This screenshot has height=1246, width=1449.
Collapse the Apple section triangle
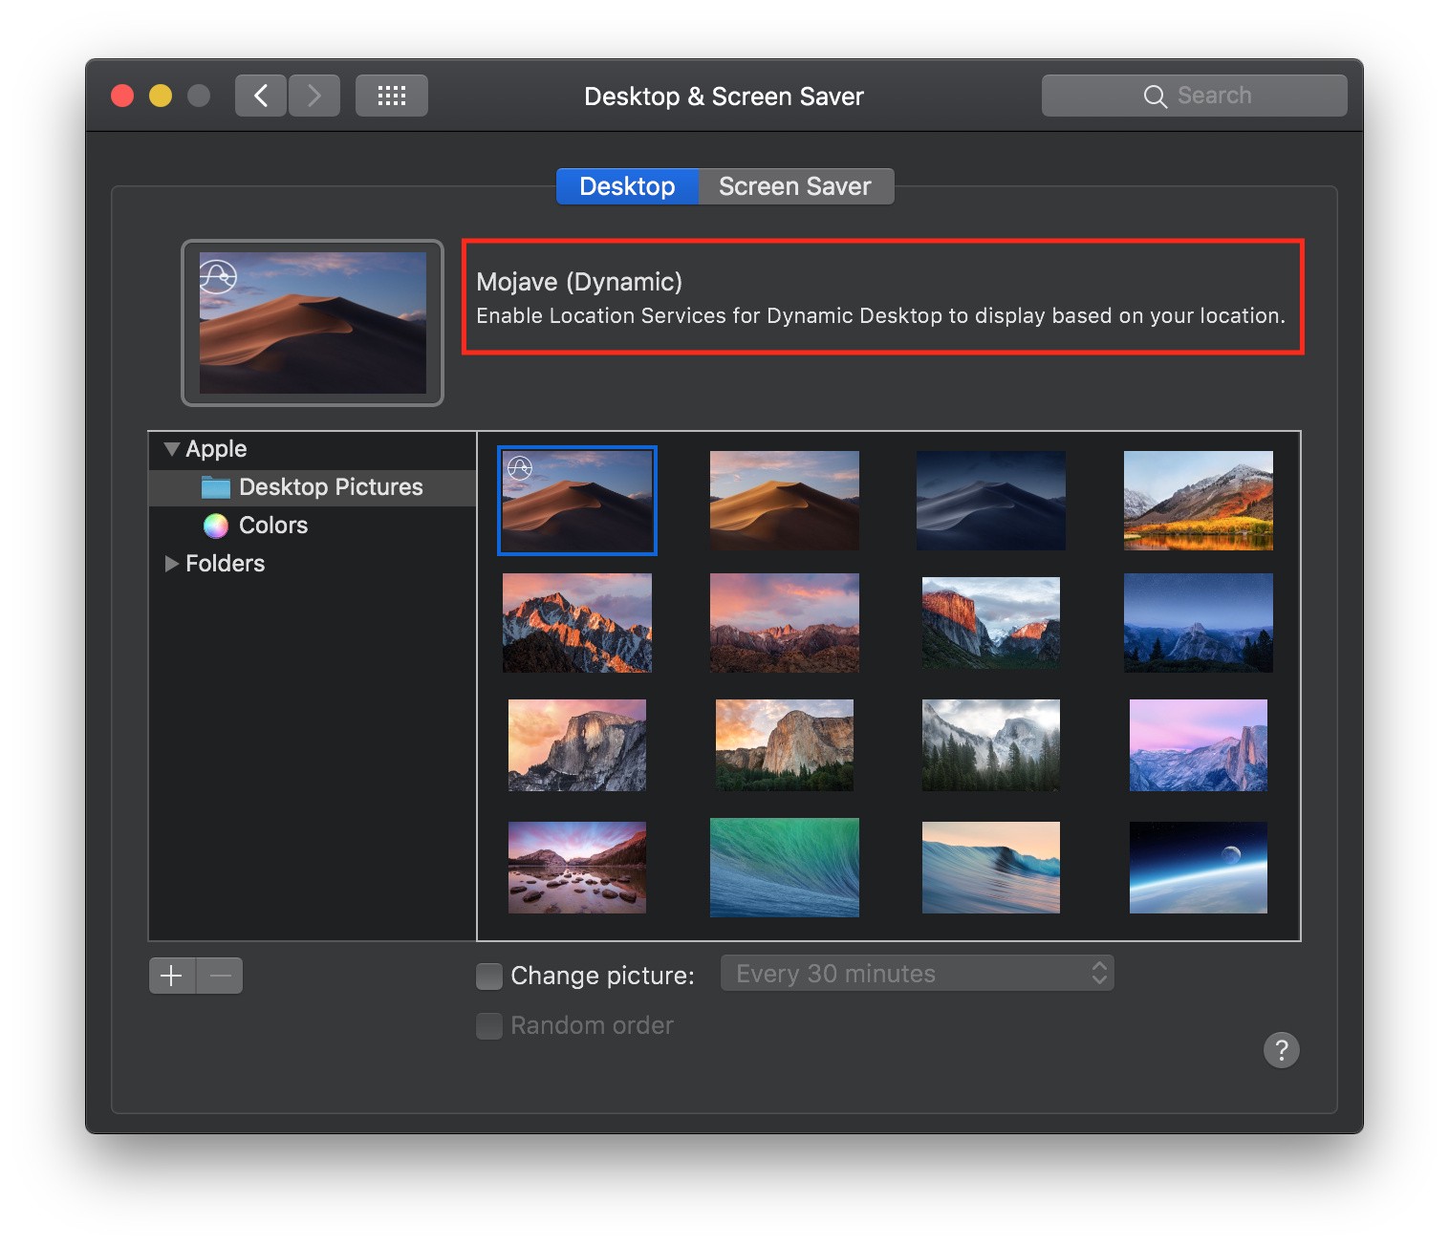pyautogui.click(x=172, y=449)
